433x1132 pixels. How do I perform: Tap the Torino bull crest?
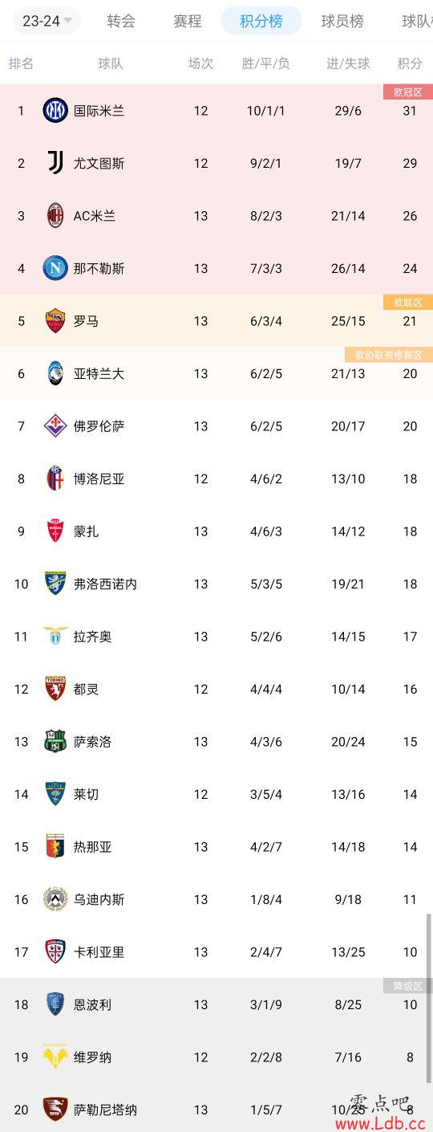[55, 689]
